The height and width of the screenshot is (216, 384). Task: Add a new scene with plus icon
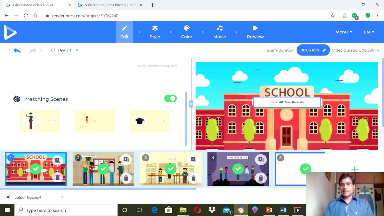coord(355,170)
